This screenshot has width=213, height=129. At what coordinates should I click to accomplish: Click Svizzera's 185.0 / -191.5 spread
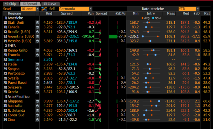pyautogui.click(x=68, y=87)
